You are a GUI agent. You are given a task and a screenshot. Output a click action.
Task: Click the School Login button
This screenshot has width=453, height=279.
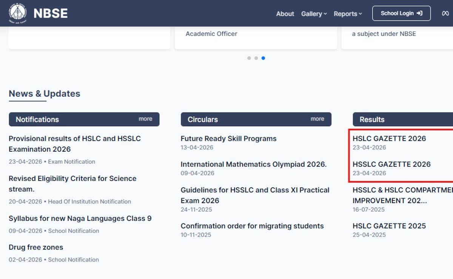(401, 13)
